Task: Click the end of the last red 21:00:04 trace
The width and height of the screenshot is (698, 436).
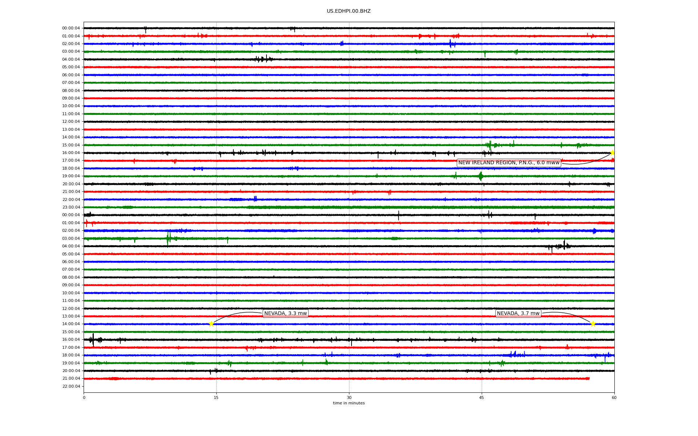Action: [589, 379]
